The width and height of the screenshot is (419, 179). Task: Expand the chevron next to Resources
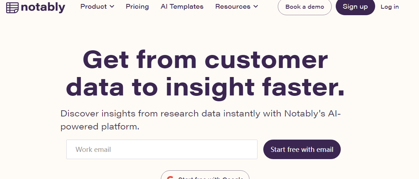[x=256, y=7]
